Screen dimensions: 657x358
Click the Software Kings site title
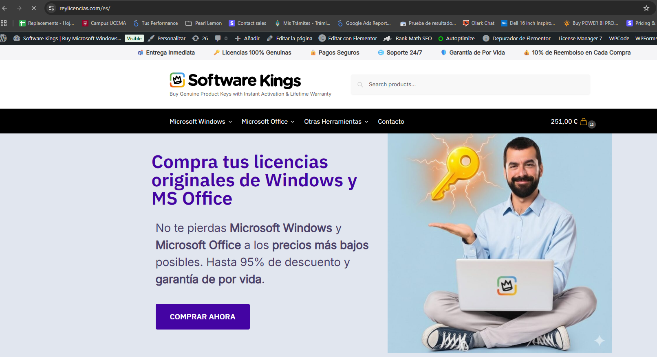click(245, 81)
